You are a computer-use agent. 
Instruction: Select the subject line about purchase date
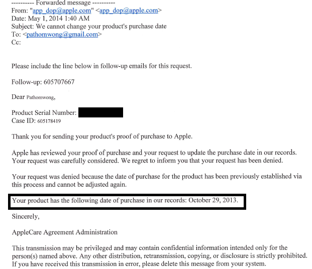tap(89, 27)
